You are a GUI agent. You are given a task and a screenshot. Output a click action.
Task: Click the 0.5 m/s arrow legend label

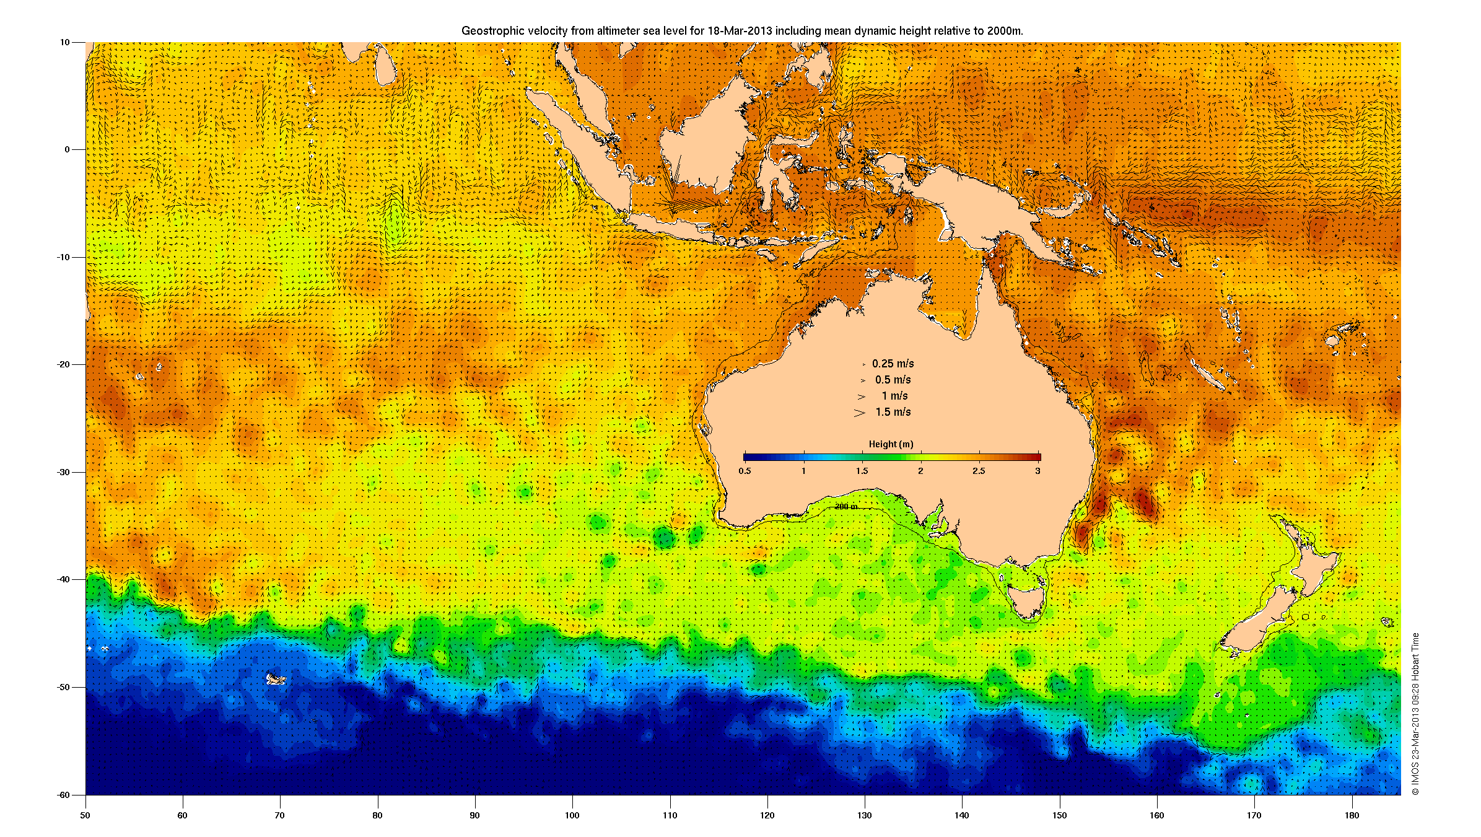click(893, 380)
